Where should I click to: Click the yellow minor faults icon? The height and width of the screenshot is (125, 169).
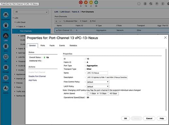pos(91,2)
